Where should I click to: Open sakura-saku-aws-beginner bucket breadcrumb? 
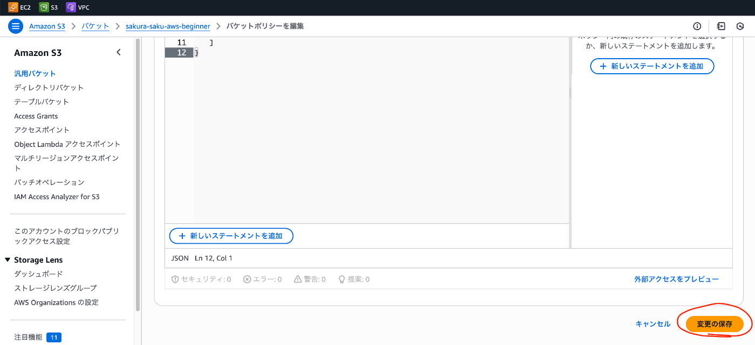[x=168, y=26]
